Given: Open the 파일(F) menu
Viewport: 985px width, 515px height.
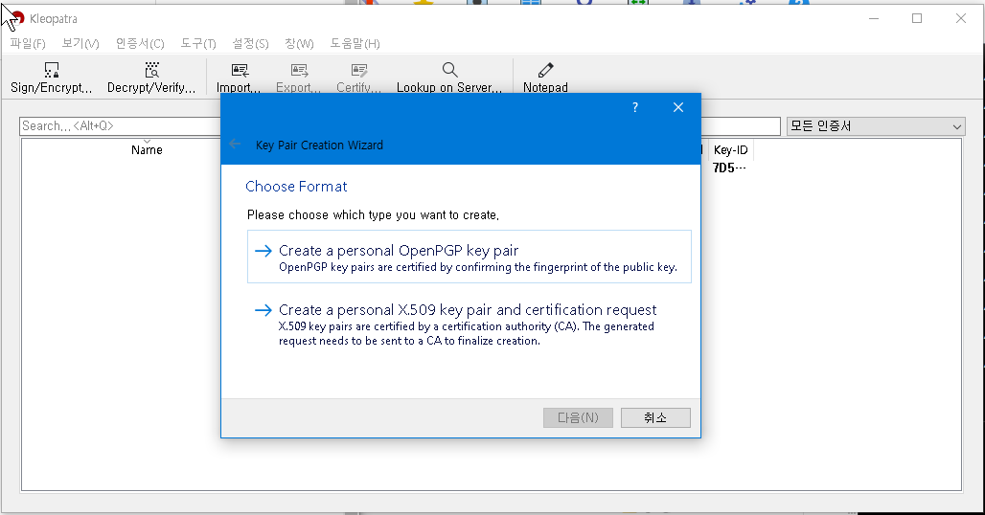Looking at the screenshot, I should 28,43.
